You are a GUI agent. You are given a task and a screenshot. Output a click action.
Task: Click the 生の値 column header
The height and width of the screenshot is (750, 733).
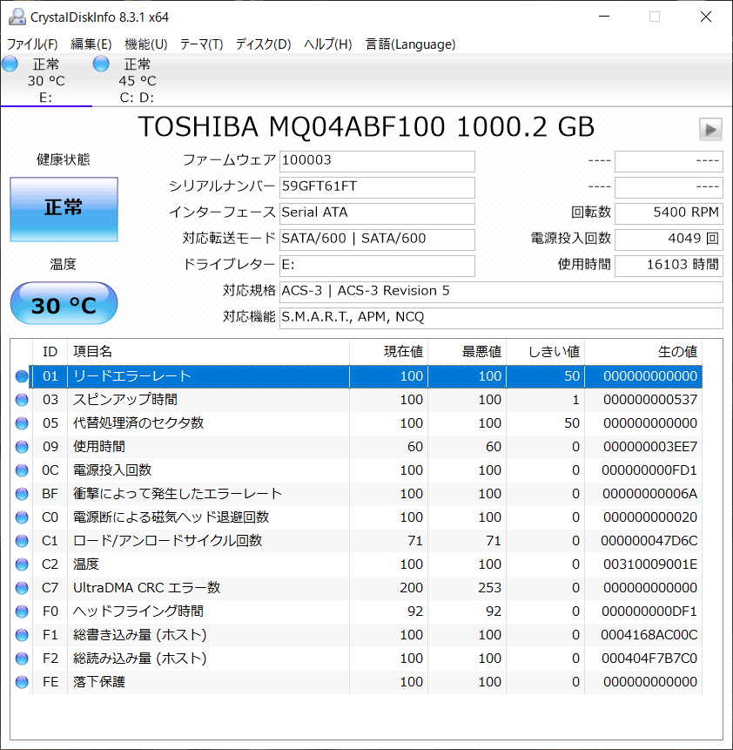point(643,352)
